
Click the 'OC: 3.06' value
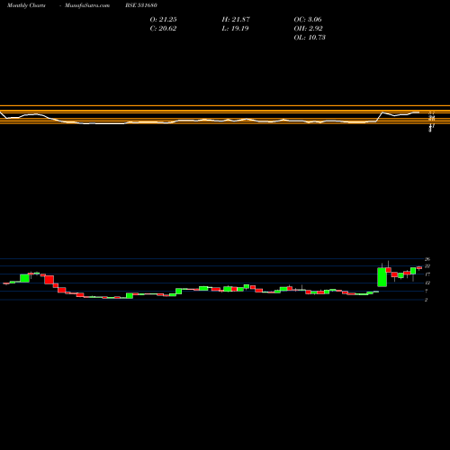[308, 20]
